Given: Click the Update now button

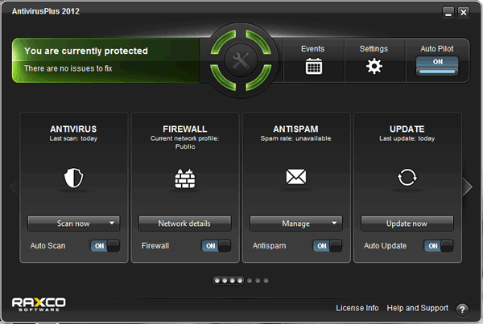Looking at the screenshot, I should [407, 224].
